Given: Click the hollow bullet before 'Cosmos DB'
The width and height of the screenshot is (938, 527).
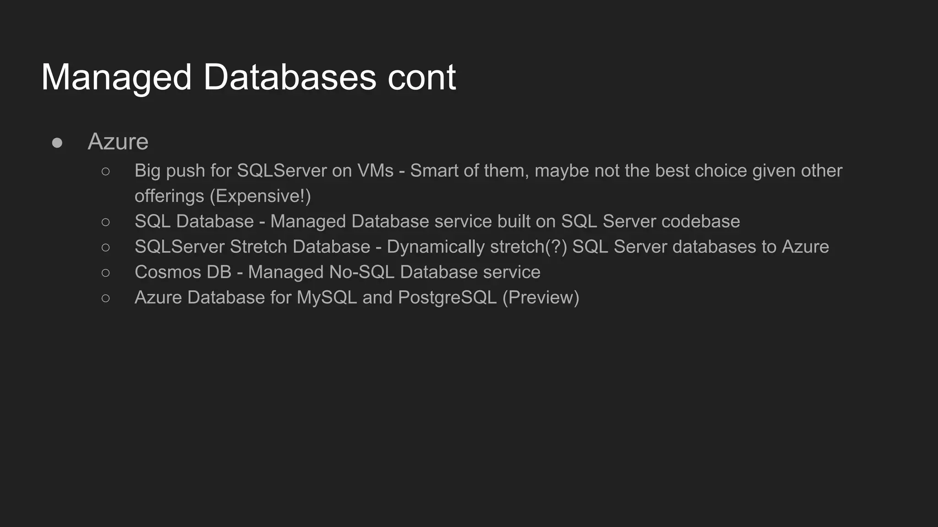Looking at the screenshot, I should [x=106, y=273].
